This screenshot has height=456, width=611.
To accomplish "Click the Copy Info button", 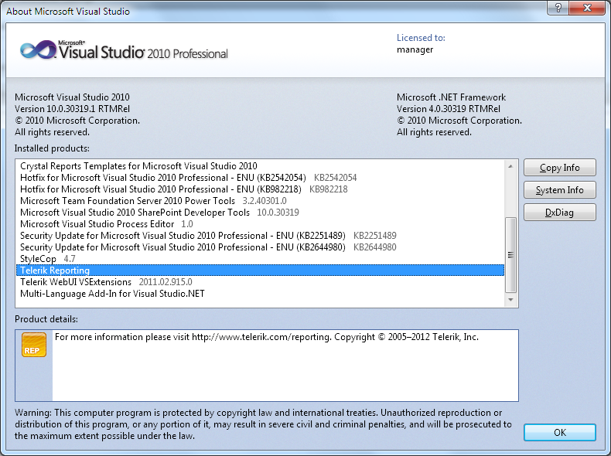I will (559, 168).
